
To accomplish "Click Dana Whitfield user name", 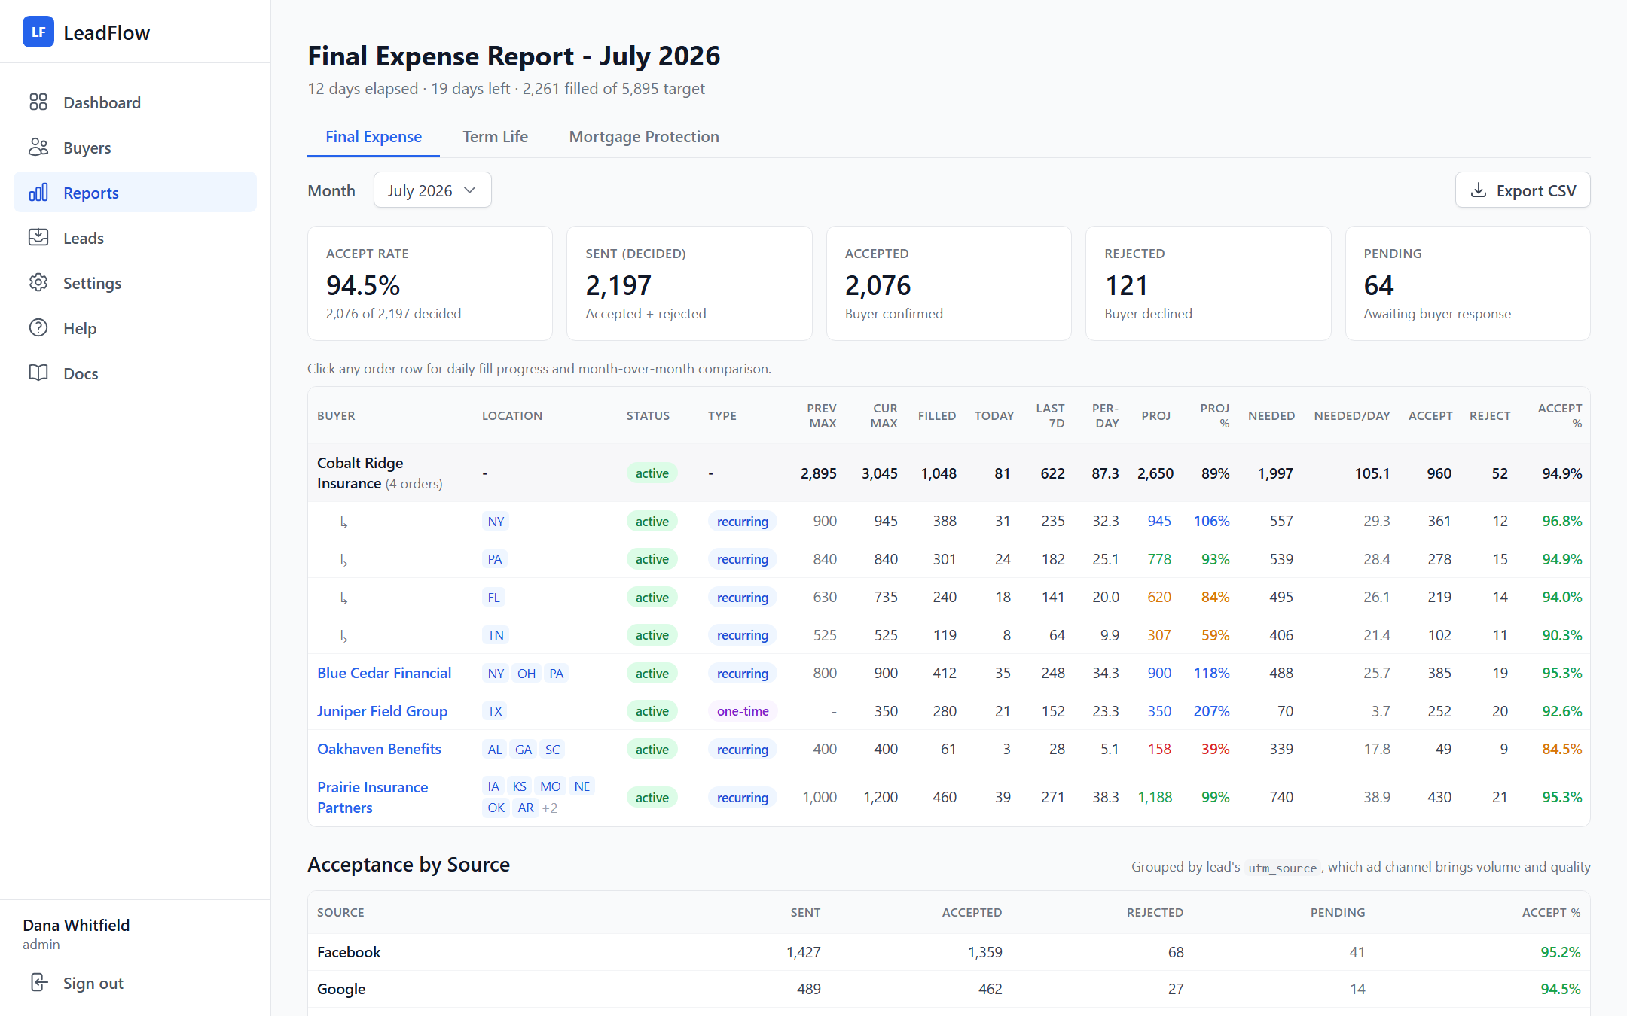I will (x=76, y=925).
